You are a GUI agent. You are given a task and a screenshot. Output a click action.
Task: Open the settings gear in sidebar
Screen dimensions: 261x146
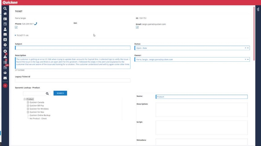[5, 45]
